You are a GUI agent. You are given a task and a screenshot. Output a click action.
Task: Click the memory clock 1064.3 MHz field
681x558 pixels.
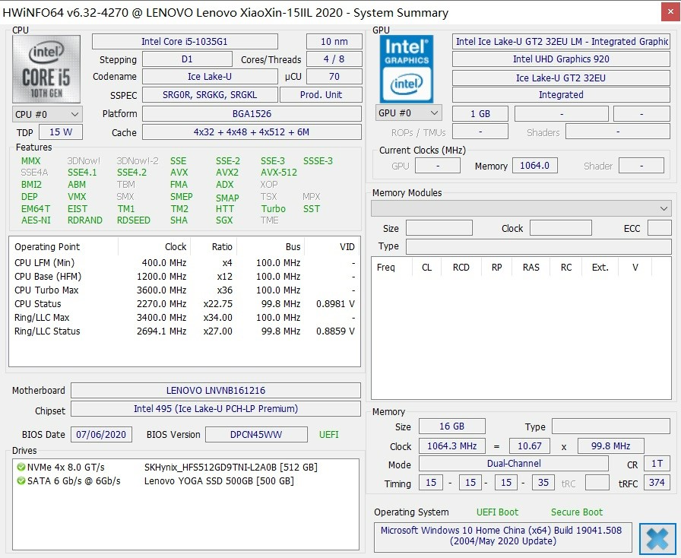coord(451,446)
